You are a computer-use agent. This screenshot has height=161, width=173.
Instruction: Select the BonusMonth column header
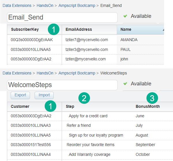pyautogui.click(x=148, y=106)
